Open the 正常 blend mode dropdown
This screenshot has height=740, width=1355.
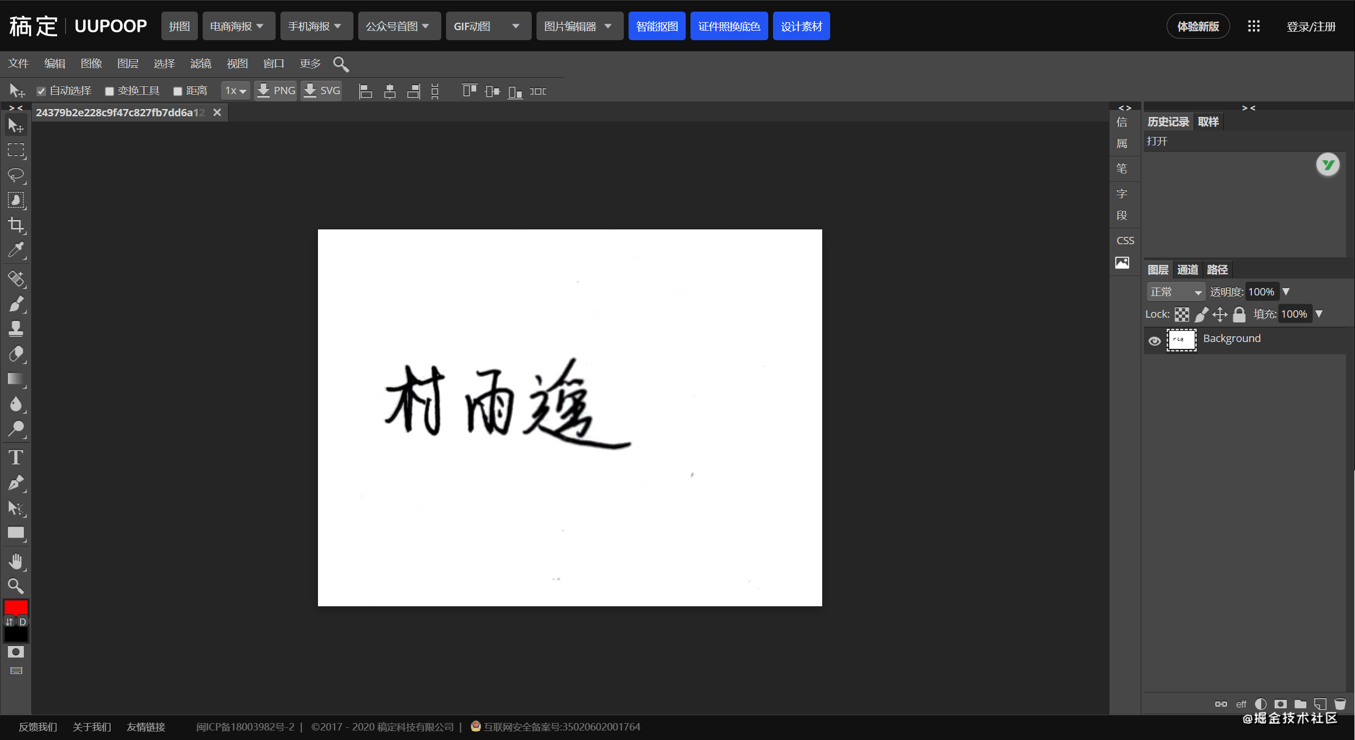point(1176,292)
